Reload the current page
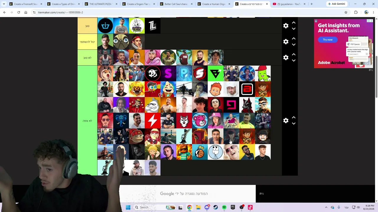Screen dimensions: 378x212 point(19,12)
